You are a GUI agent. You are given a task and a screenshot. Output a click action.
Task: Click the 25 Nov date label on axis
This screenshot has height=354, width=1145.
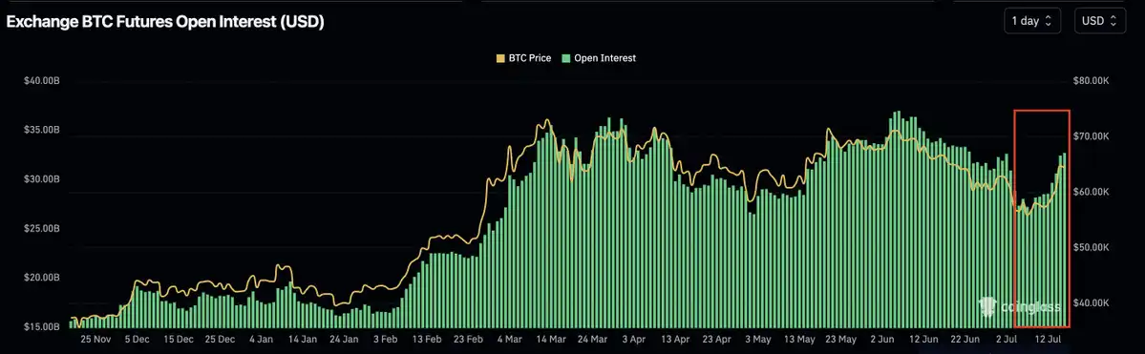pyautogui.click(x=96, y=340)
